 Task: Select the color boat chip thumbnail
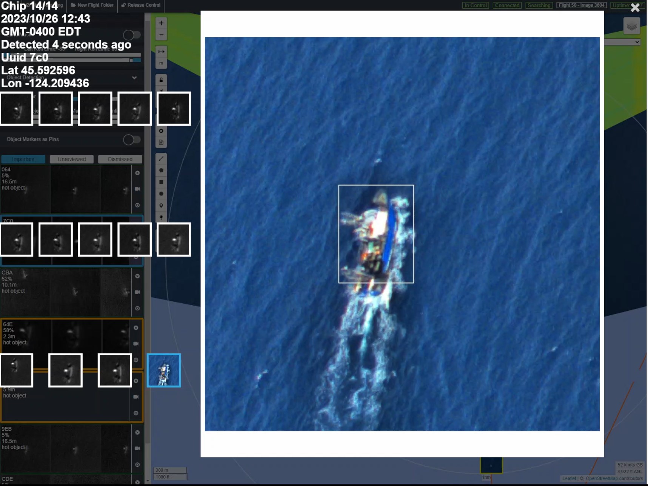click(164, 370)
